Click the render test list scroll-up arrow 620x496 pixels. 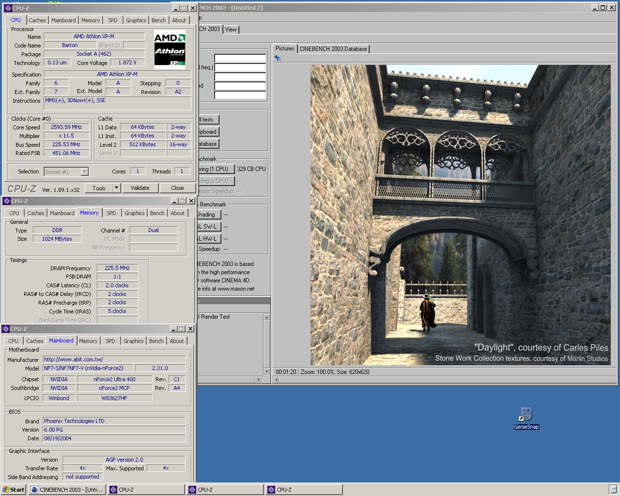266,317
